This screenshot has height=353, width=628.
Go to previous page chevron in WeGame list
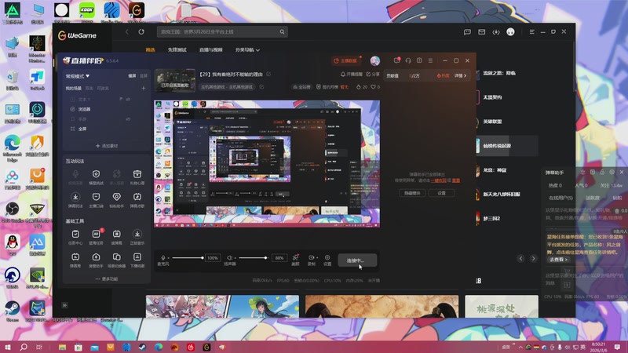coord(520,259)
